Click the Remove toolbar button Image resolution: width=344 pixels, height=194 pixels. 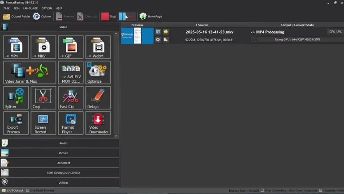click(64, 17)
